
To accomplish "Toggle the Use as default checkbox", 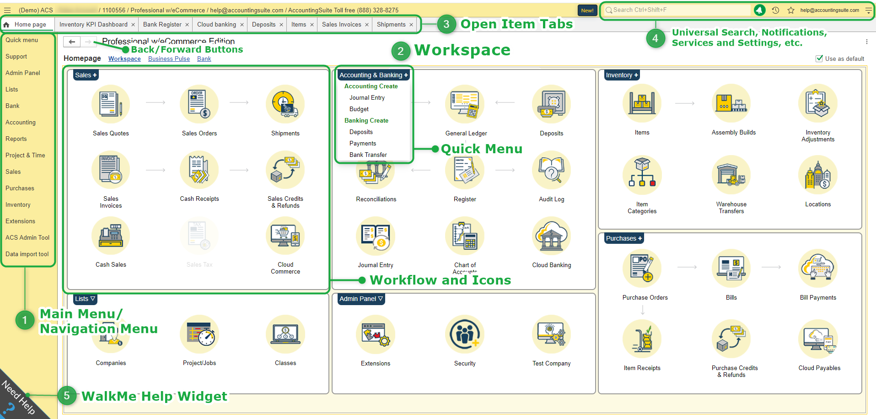I will (819, 59).
